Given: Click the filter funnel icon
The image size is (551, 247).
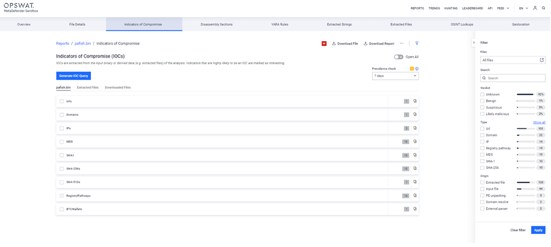Looking at the screenshot, I should (417, 44).
